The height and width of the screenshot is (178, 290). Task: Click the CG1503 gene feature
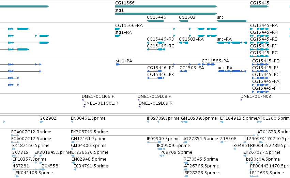click(183, 21)
